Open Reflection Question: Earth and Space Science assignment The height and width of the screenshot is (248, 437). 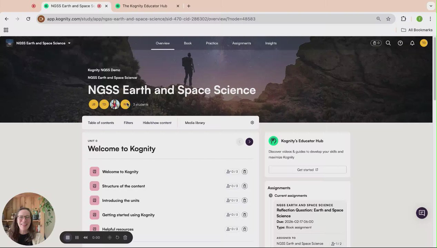pos(310,213)
